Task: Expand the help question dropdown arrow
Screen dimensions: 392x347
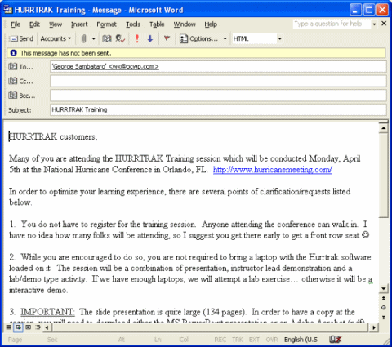Action: pyautogui.click(x=374, y=24)
